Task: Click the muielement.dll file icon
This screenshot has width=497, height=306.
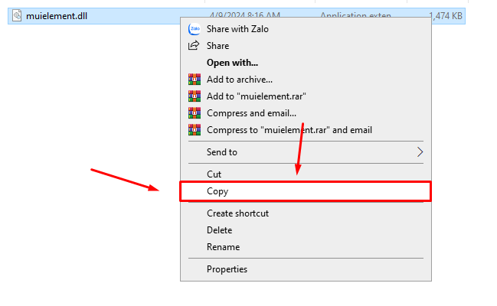Action: click(x=17, y=16)
